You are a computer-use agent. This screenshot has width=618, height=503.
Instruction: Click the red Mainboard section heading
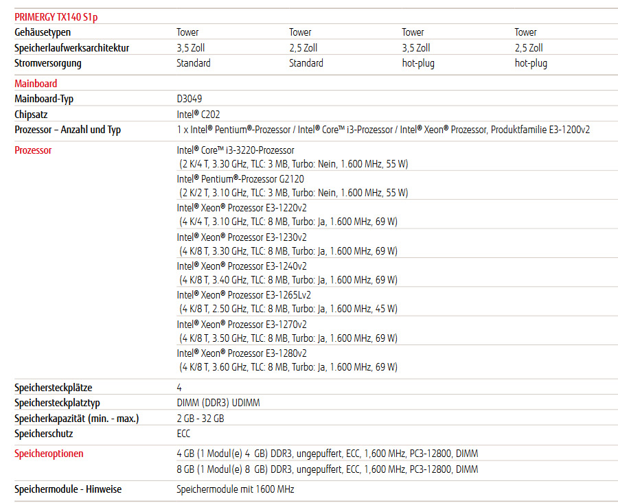[36, 84]
